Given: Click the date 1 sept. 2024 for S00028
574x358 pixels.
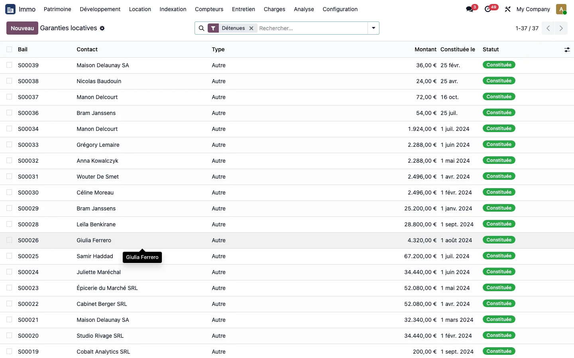Looking at the screenshot, I should 457,224.
